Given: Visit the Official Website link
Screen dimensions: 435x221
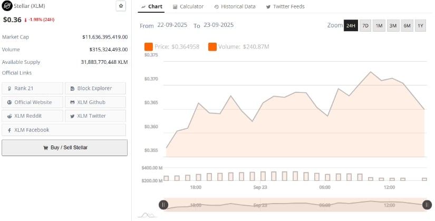Looking at the screenshot, I should pos(33,102).
